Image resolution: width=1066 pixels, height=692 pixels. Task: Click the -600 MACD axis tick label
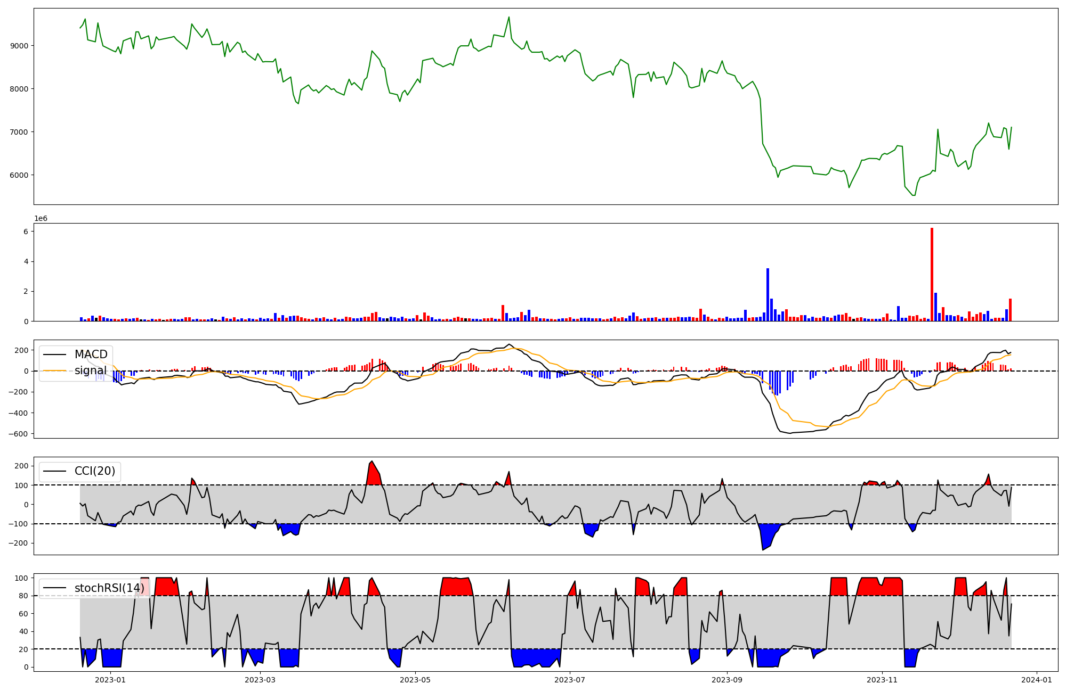point(17,434)
